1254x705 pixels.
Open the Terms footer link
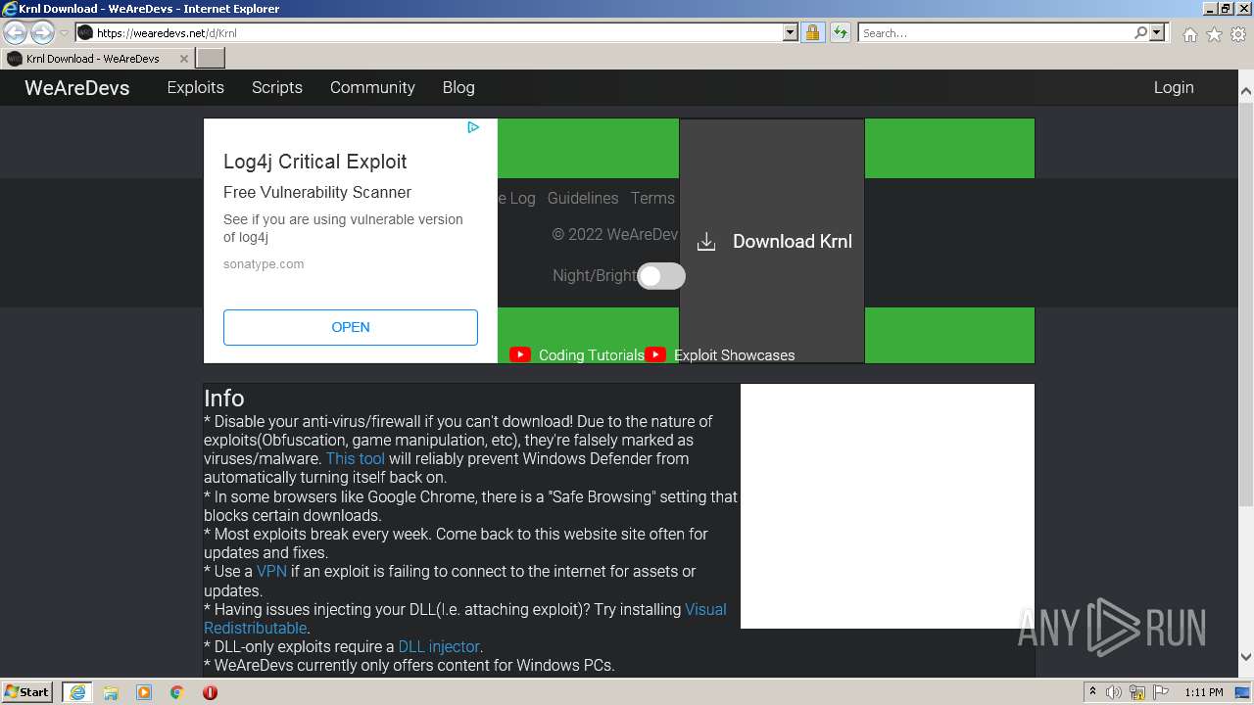click(x=652, y=198)
